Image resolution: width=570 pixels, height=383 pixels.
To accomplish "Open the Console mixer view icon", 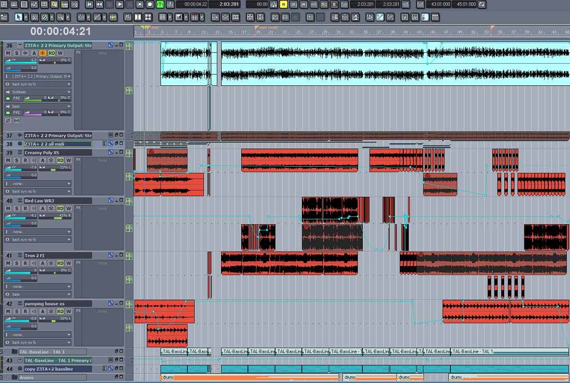I will (34, 4).
